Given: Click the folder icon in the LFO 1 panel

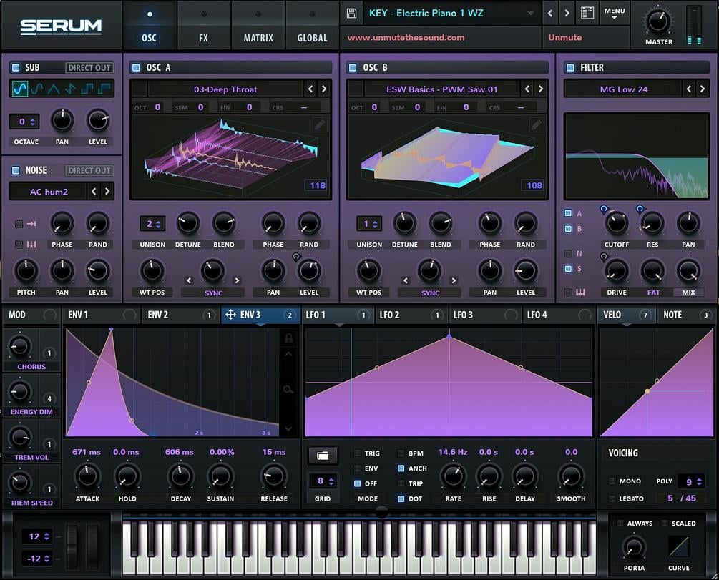Looking at the screenshot, I should click(322, 456).
